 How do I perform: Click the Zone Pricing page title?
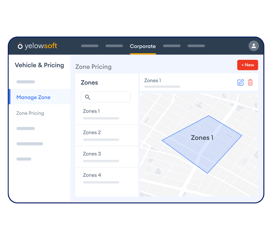[94, 67]
